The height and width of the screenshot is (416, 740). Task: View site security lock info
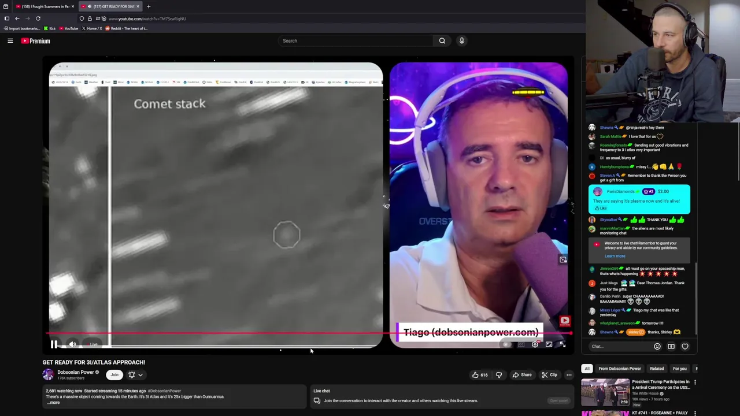90,18
